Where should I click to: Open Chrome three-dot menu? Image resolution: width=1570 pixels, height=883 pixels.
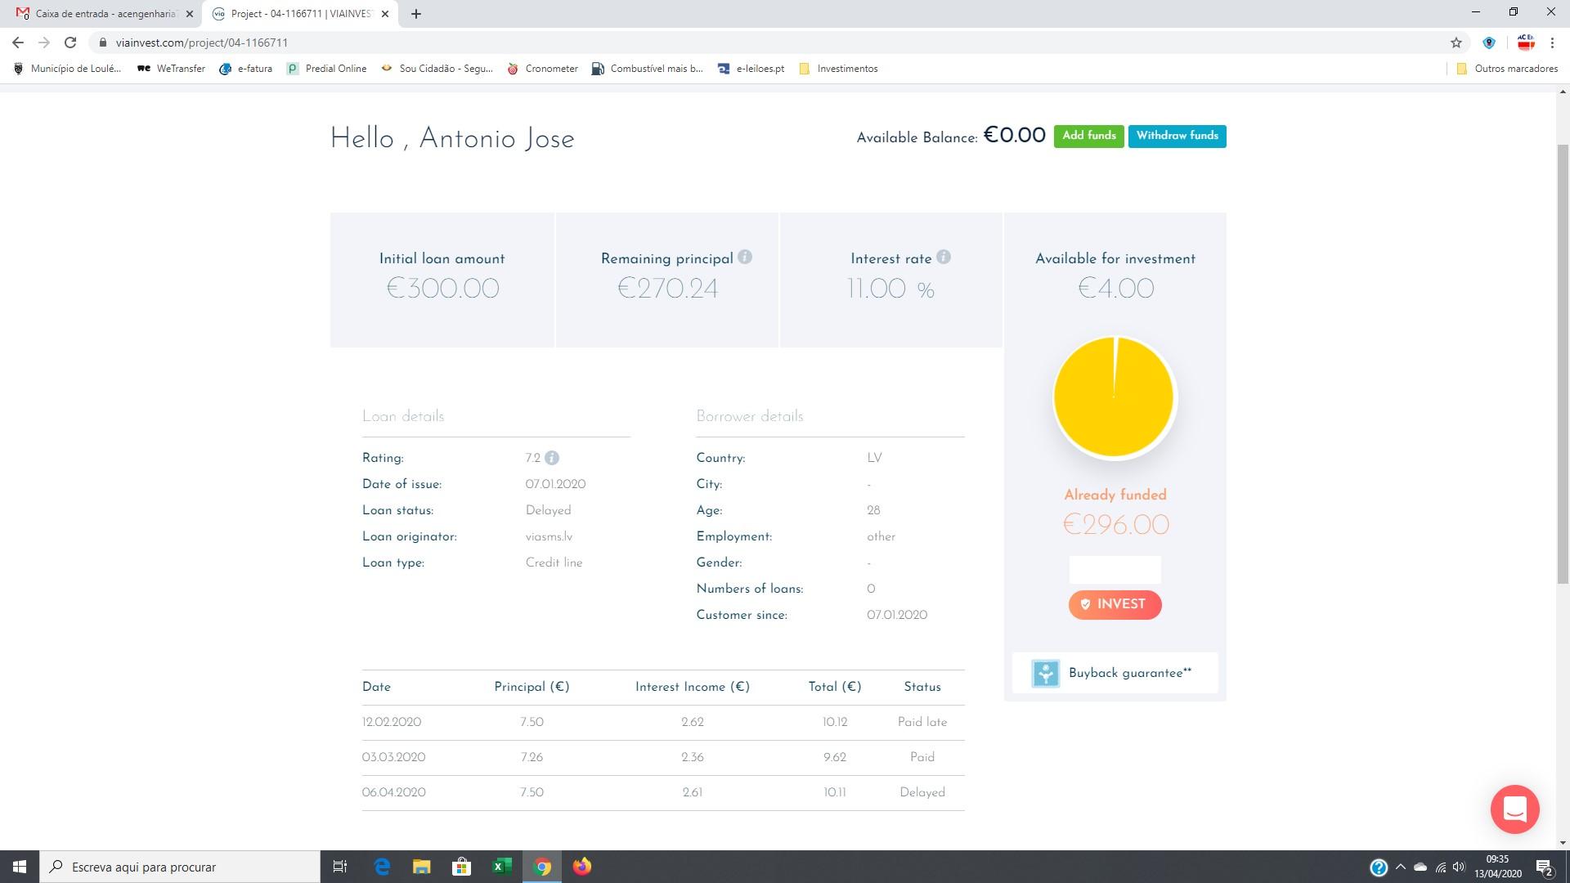click(x=1552, y=43)
